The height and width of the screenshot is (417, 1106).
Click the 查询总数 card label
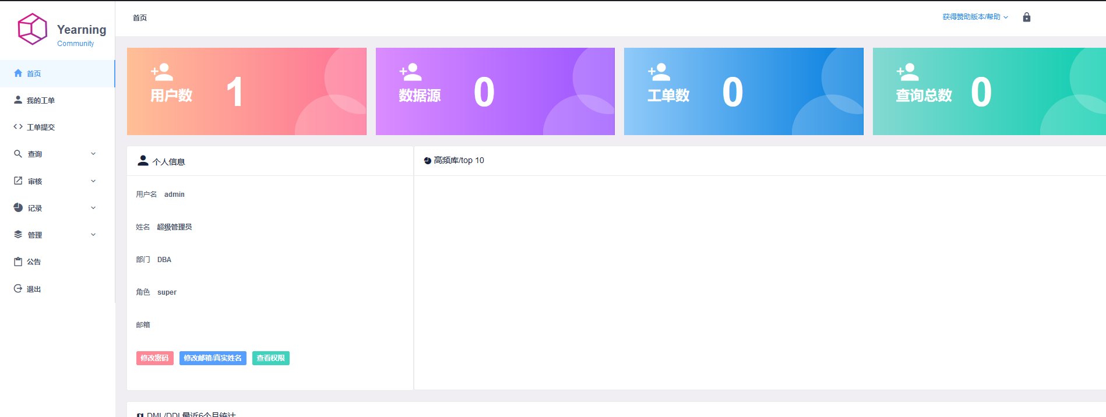(x=924, y=96)
